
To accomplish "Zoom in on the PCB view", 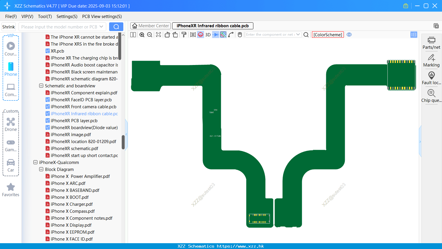I will (x=142, y=35).
